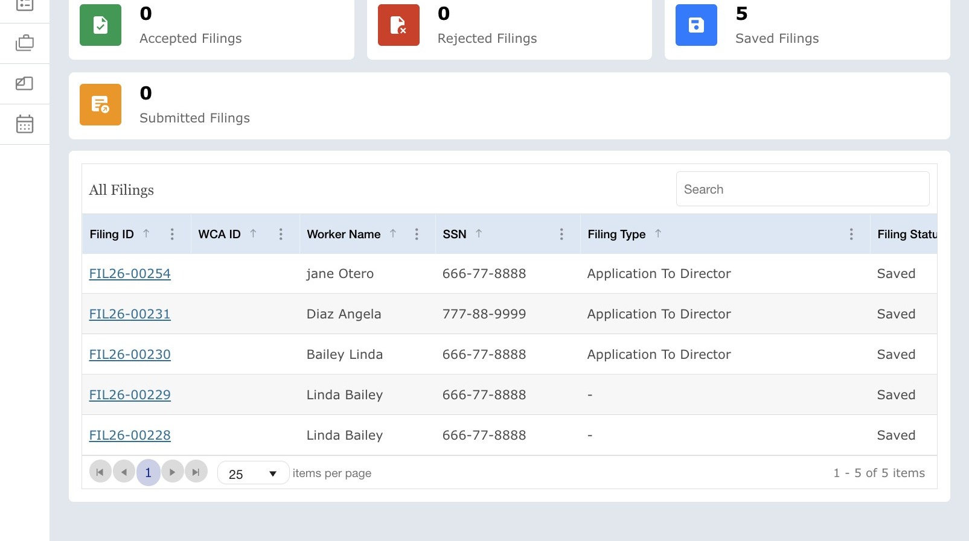
Task: Click the Rejected Filings label
Action: point(487,39)
